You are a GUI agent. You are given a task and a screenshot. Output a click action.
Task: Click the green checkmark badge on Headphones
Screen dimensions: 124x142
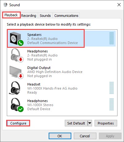(20, 109)
